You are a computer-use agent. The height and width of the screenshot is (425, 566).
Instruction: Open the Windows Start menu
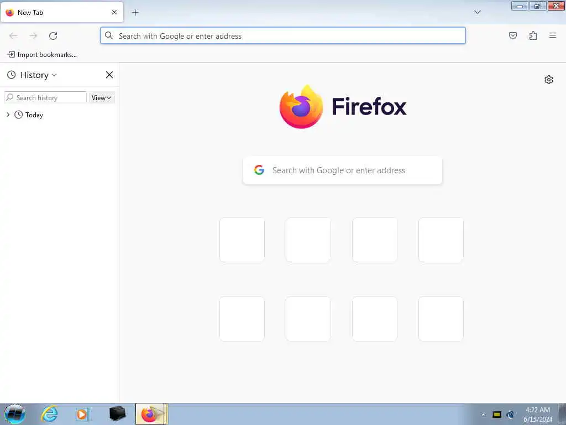15,414
